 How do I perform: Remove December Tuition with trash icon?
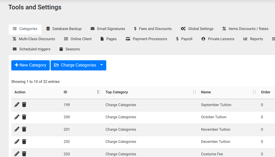24,141
